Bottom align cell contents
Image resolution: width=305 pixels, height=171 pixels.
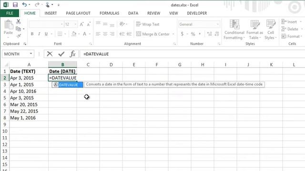pos(112,25)
